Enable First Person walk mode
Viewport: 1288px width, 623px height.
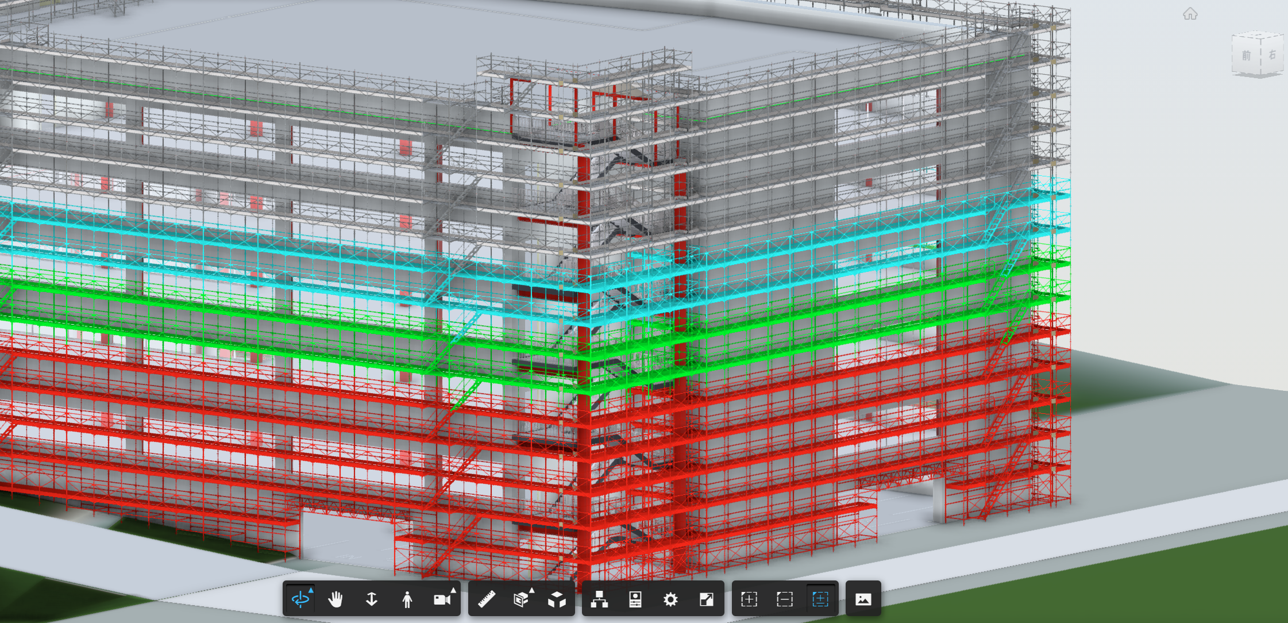(407, 599)
